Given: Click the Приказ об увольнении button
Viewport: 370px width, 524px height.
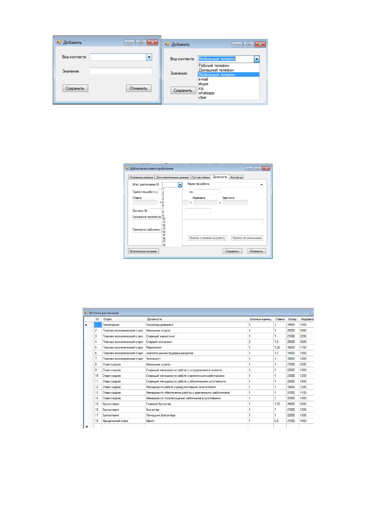Looking at the screenshot, I should (248, 238).
